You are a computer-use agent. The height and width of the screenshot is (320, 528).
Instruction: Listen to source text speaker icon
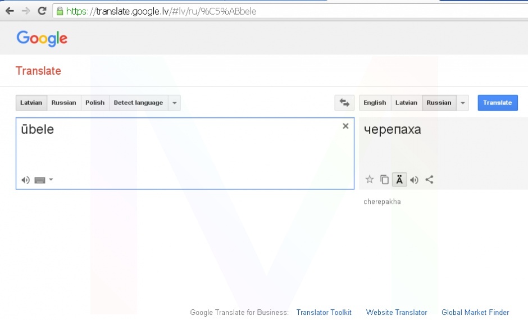pyautogui.click(x=25, y=180)
